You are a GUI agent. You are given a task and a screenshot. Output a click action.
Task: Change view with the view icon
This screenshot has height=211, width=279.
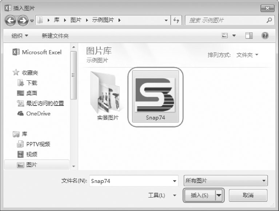click(224, 36)
